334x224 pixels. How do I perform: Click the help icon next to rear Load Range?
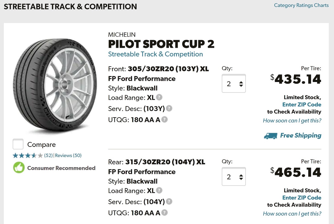[160, 191]
